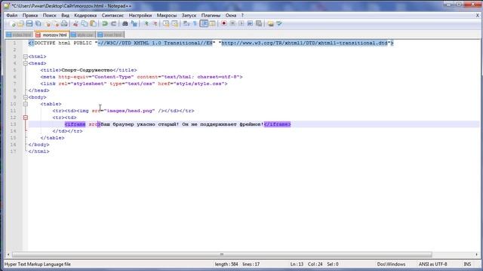Click the Ln : 13 status entry

click(x=297, y=264)
